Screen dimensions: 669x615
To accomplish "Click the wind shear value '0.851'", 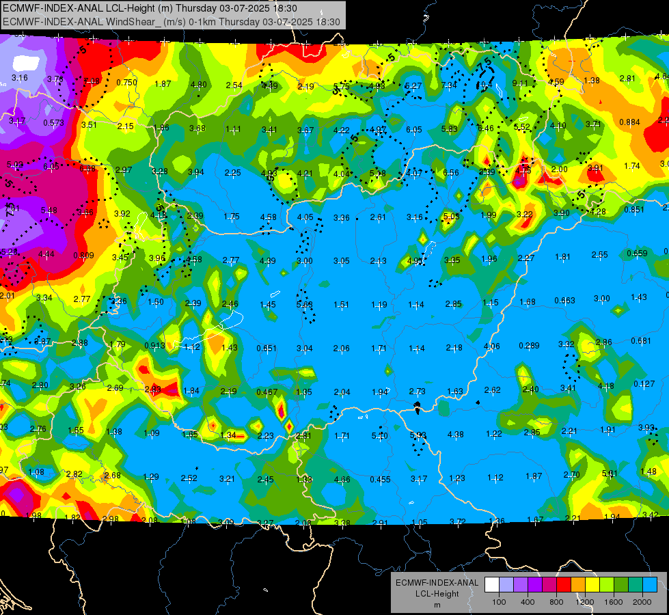I will click(633, 210).
